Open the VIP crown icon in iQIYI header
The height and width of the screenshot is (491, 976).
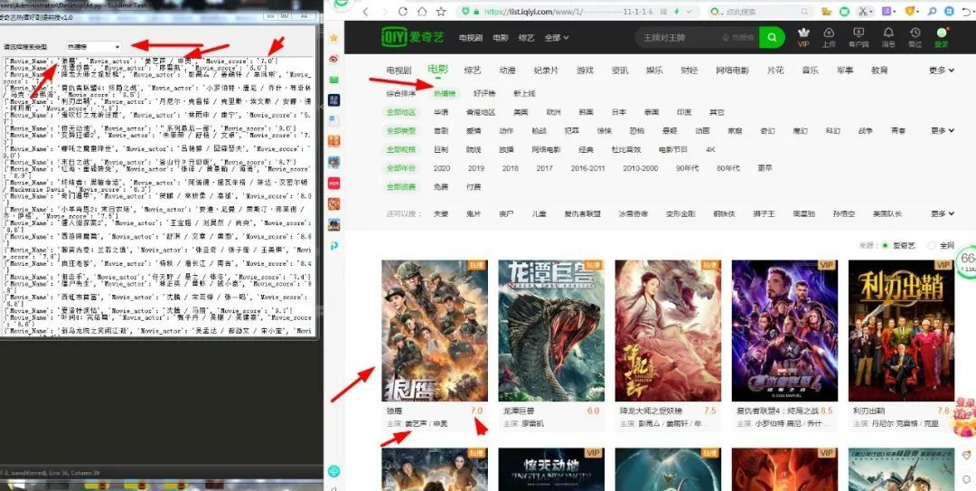(803, 37)
